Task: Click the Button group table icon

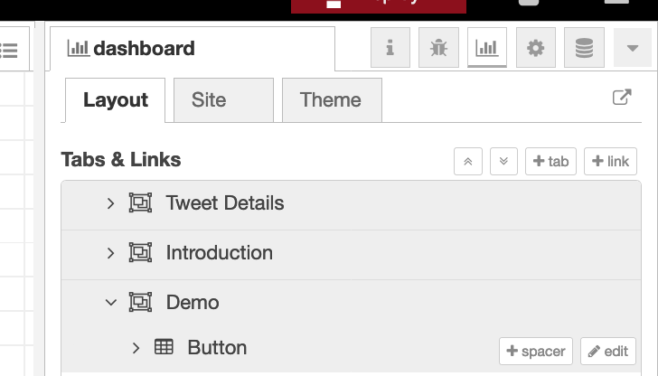Action: [x=164, y=347]
